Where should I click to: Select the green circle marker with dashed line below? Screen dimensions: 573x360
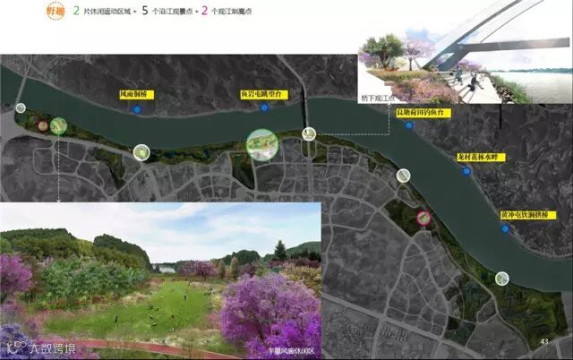pos(58,126)
